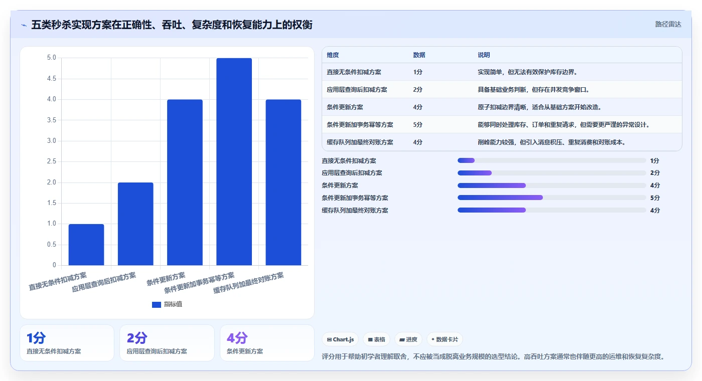Select the 进度 tag chip
The height and width of the screenshot is (381, 702).
coord(408,339)
